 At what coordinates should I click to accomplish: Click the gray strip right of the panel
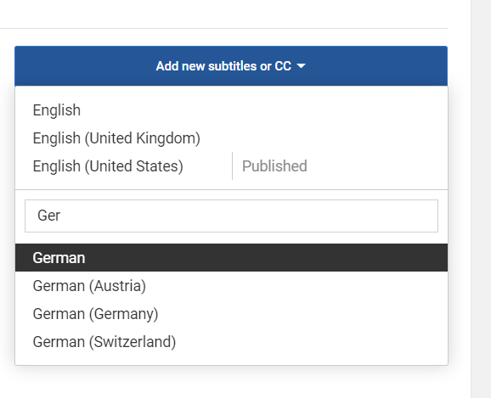(481, 199)
